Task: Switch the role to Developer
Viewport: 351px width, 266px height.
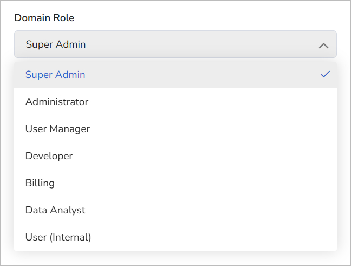Action: pos(49,156)
